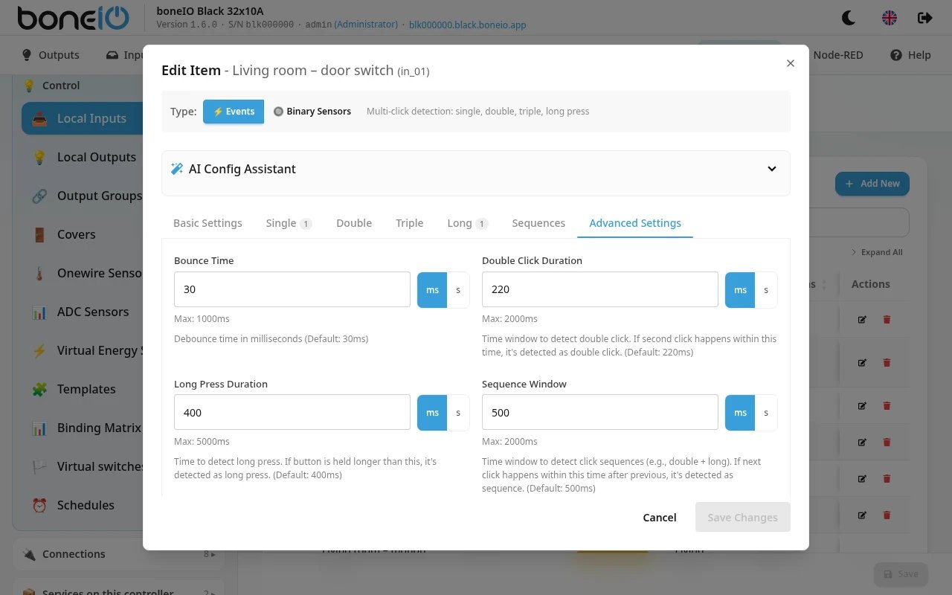The height and width of the screenshot is (595, 952).
Task: Open the Double tab
Action: [x=354, y=223]
